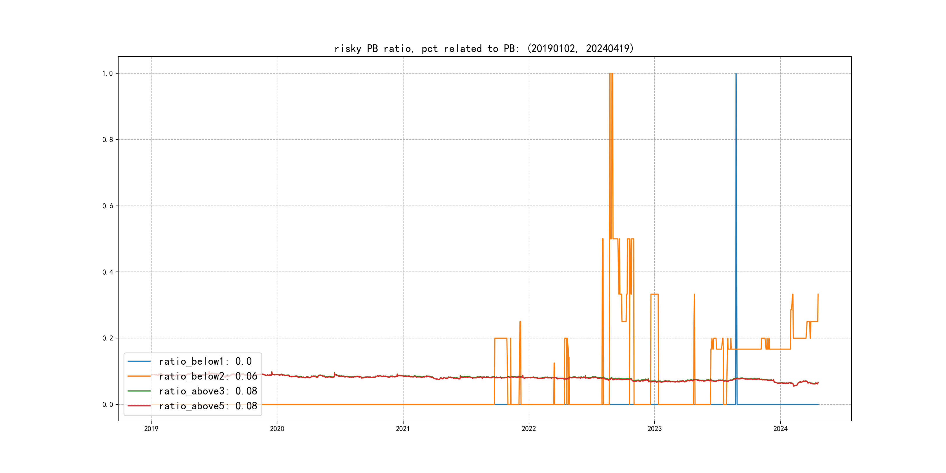Click the 2022 x-axis tick label
Screen dimensions: 946x473
529,429
